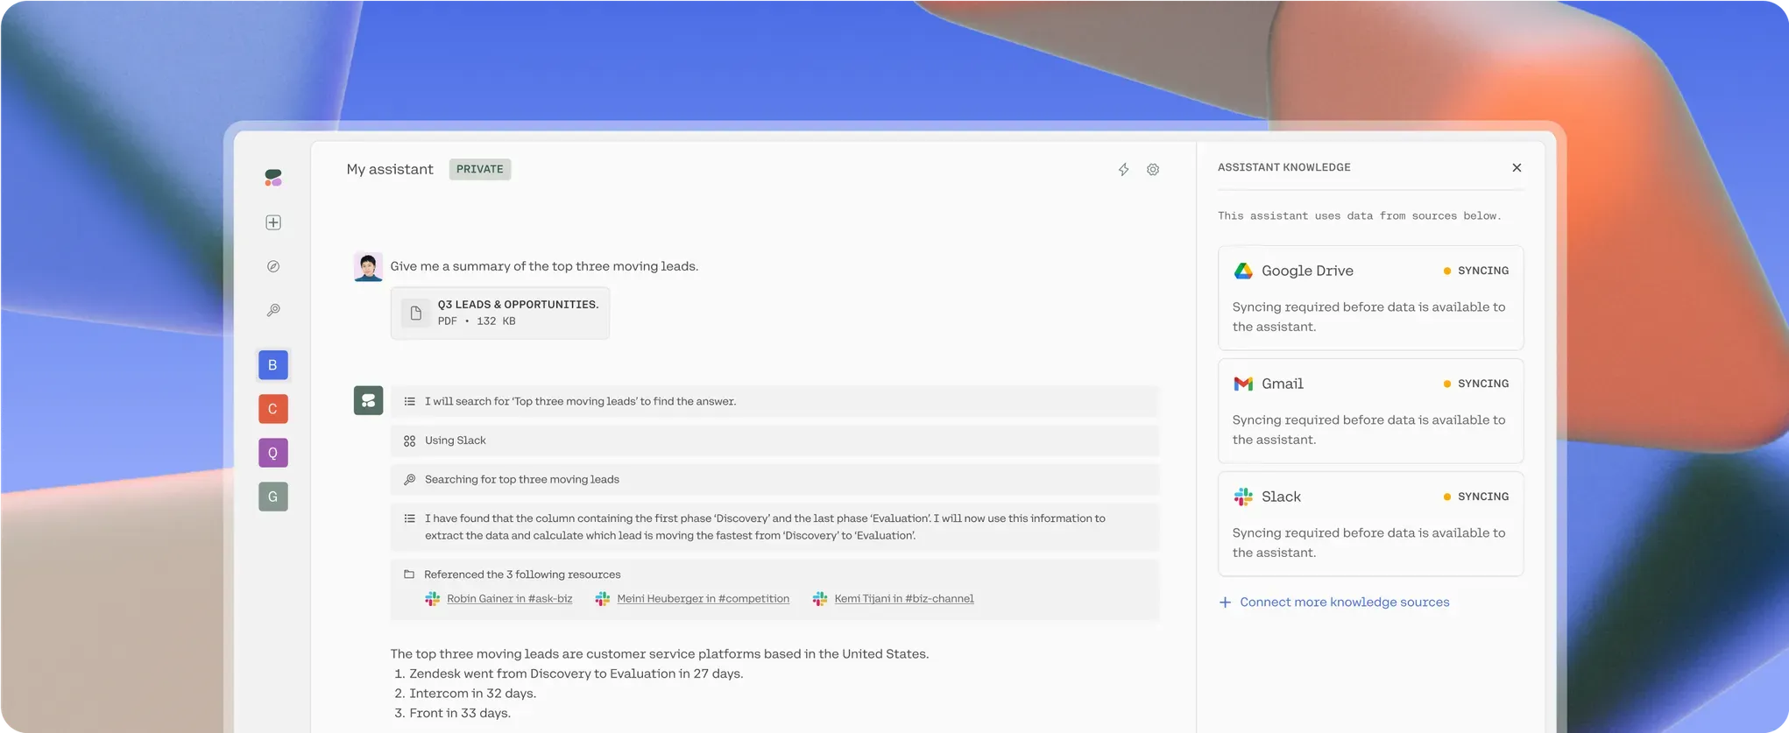Click Gmail SYNCING status
The image size is (1789, 733).
click(1476, 384)
